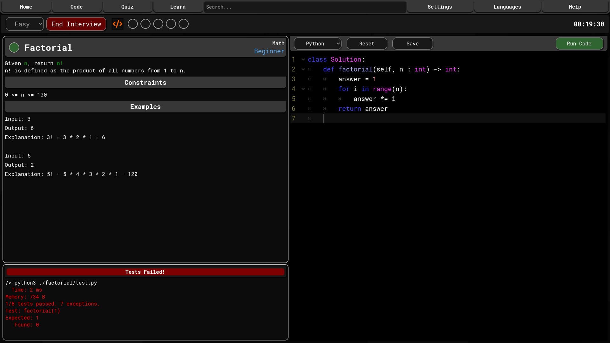Collapse the for loop fold arrow
The height and width of the screenshot is (343, 610).
[x=303, y=89]
